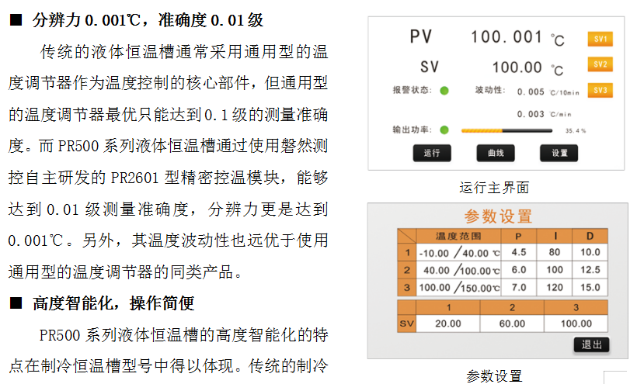Image resolution: width=630 pixels, height=384 pixels.
Task: Click the 报警状态 label
Action: [x=412, y=90]
